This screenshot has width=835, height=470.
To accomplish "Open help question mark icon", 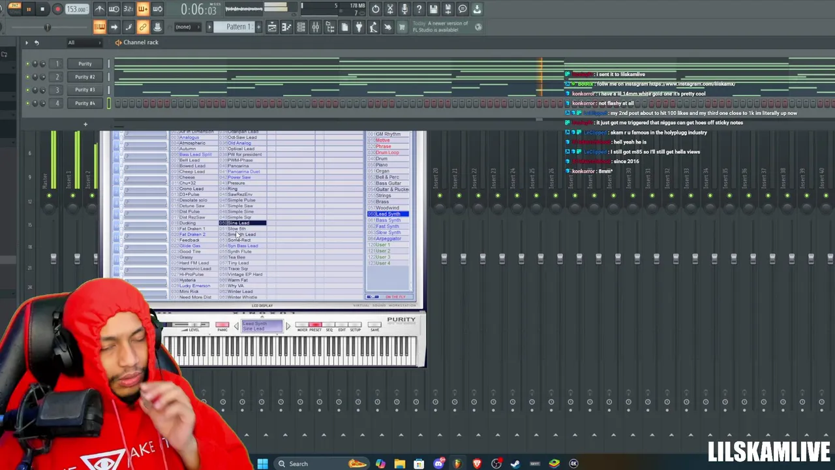I will (x=419, y=9).
